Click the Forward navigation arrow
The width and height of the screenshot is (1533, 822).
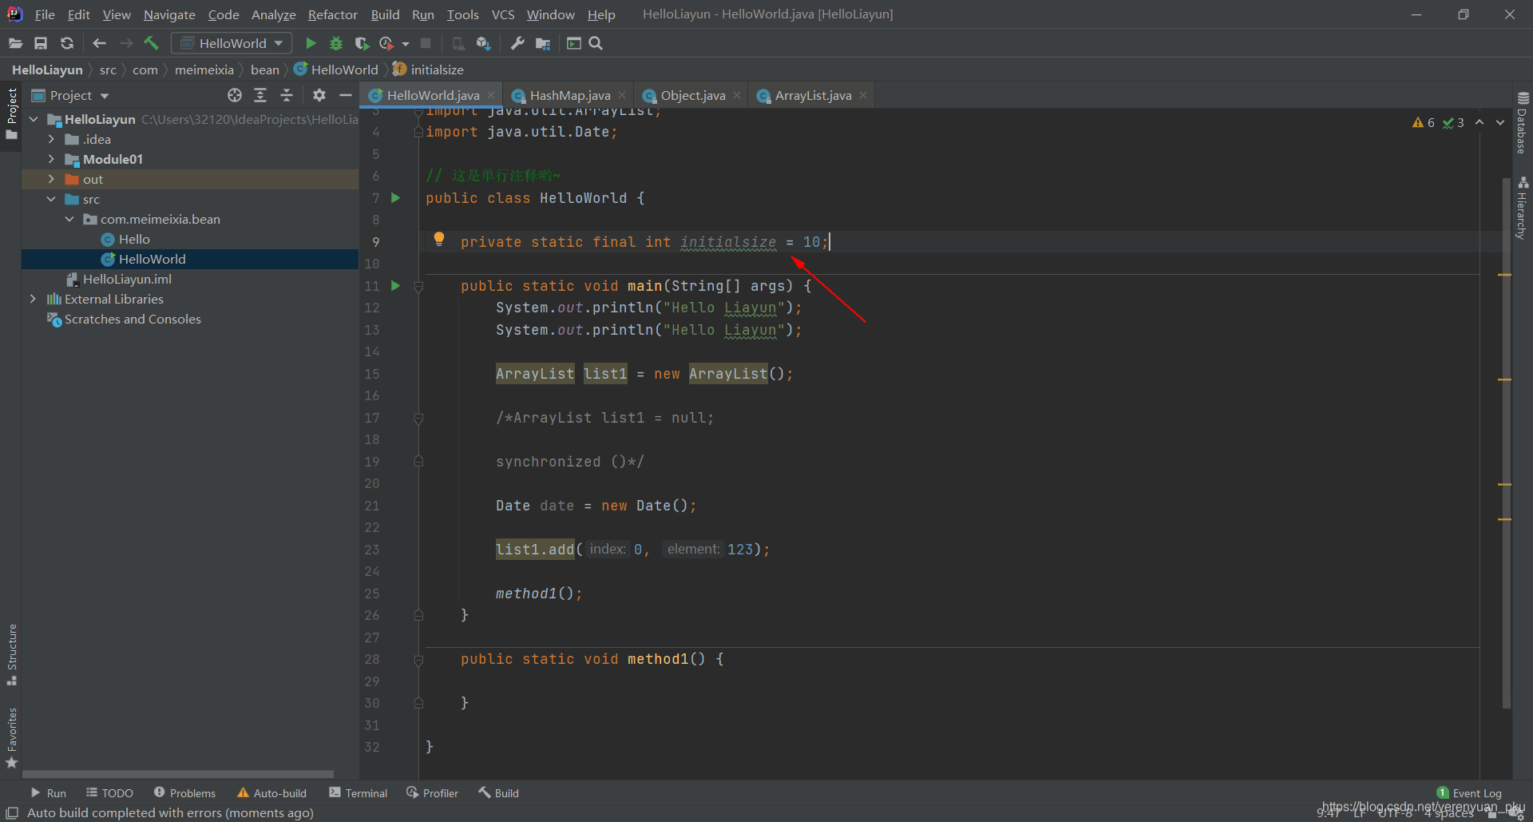(126, 43)
